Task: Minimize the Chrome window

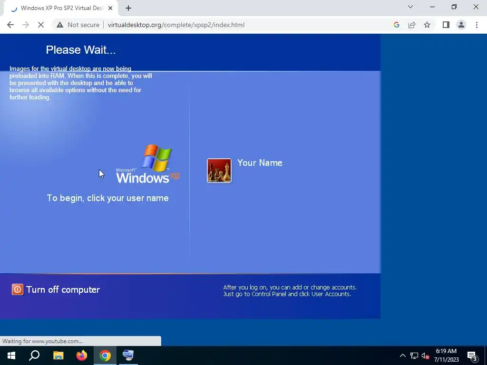Action: pyautogui.click(x=432, y=7)
